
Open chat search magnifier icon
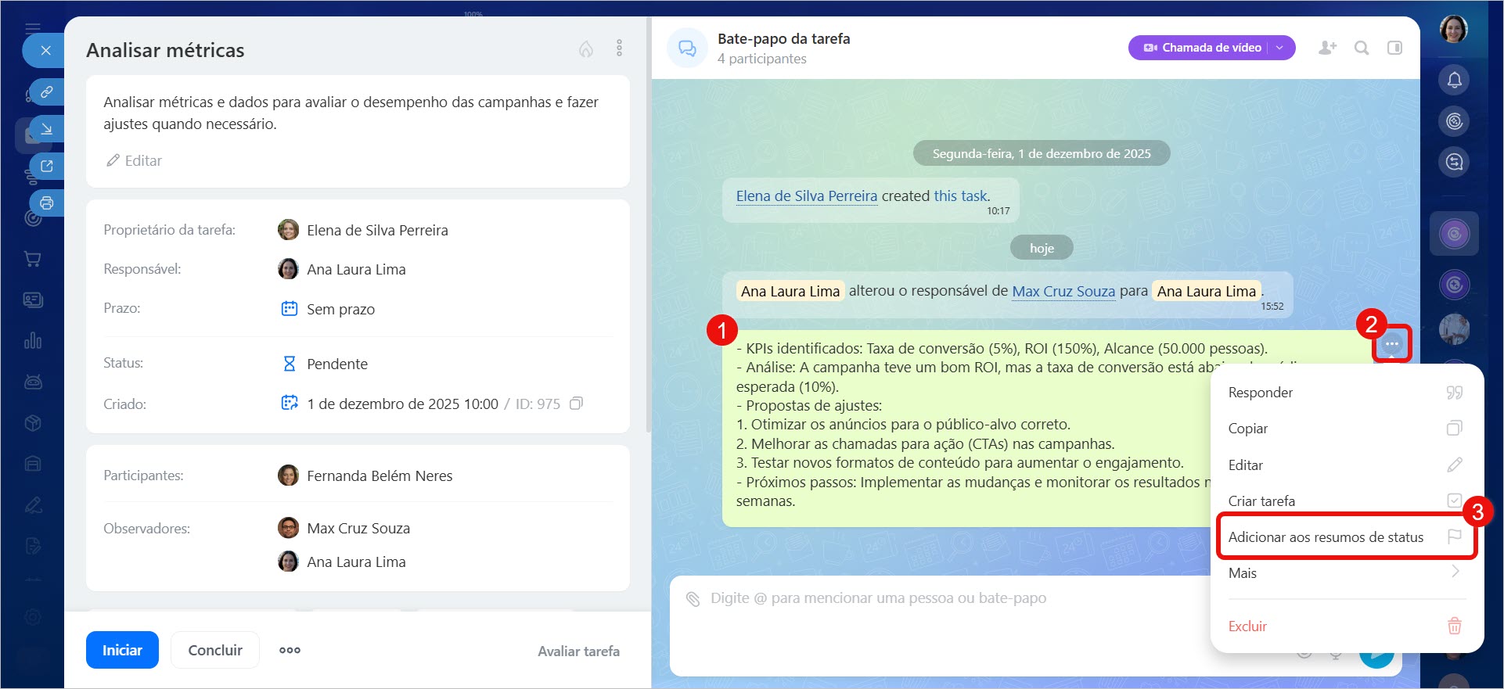[x=1362, y=48]
